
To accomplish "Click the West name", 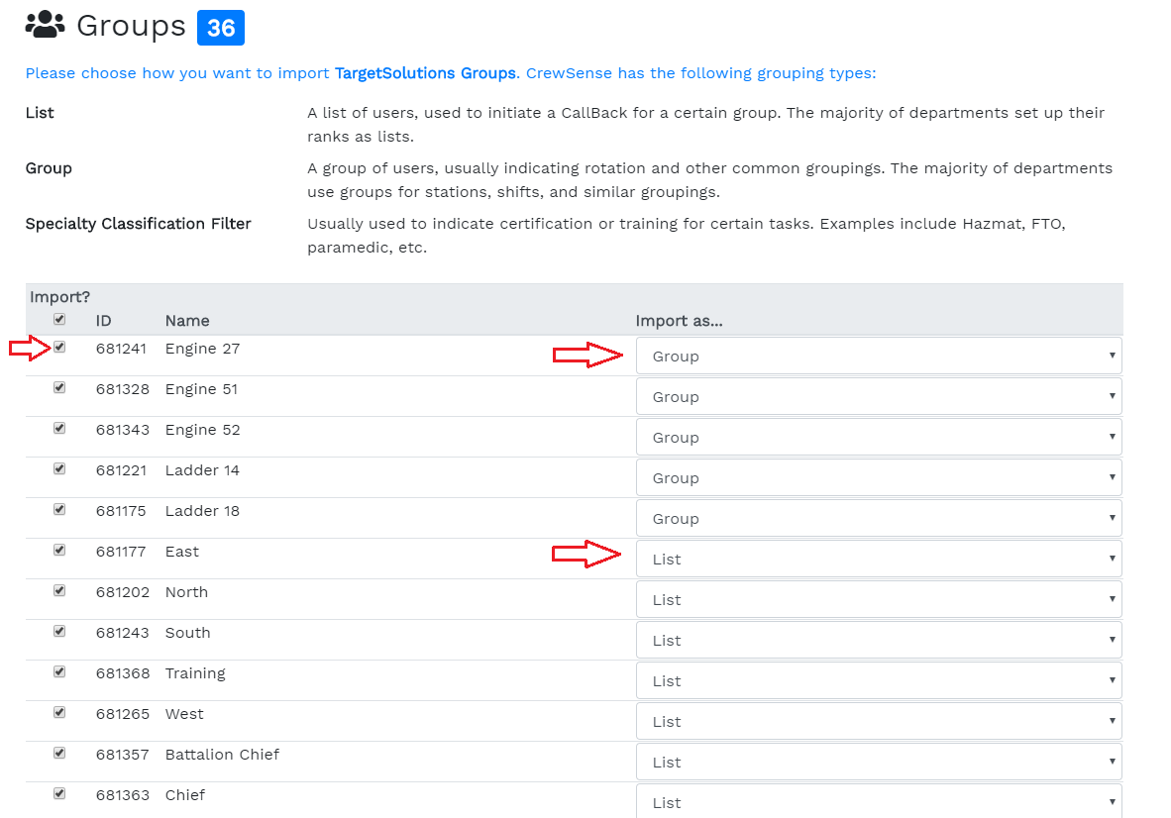I will (184, 713).
